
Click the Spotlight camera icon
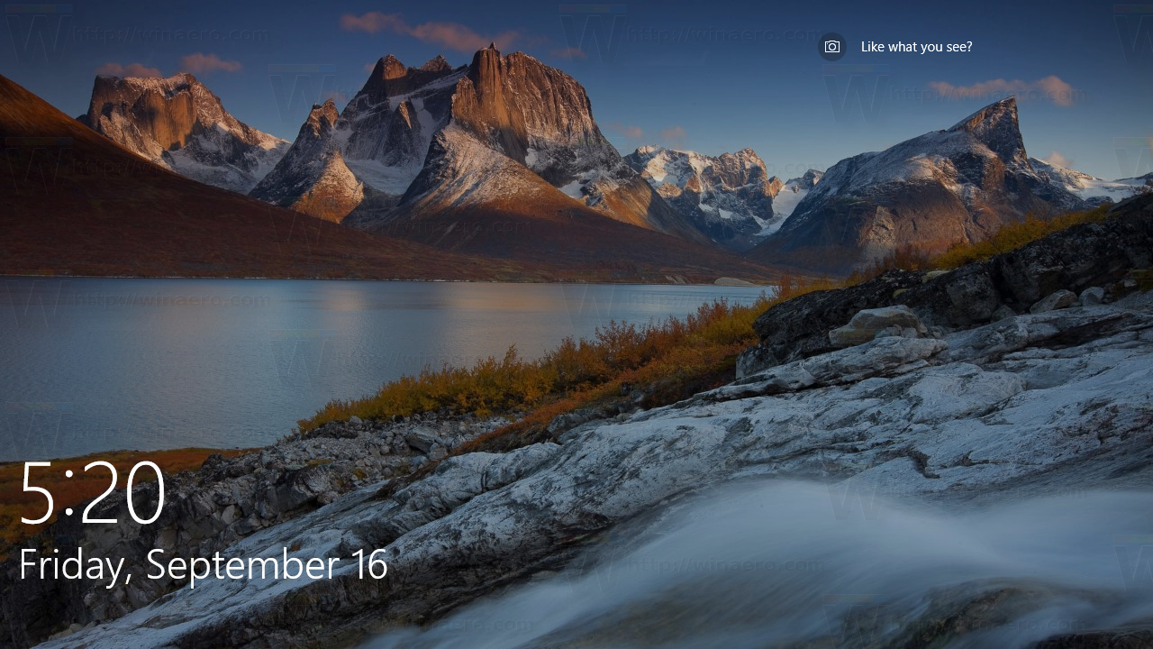coord(832,47)
